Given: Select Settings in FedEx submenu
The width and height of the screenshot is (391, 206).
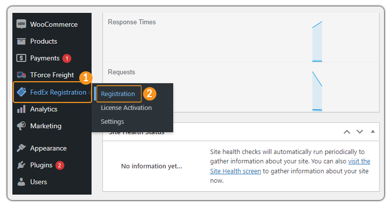Looking at the screenshot, I should 112,121.
